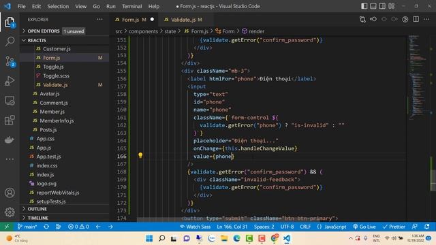Click the render breadcrumb

(253, 31)
